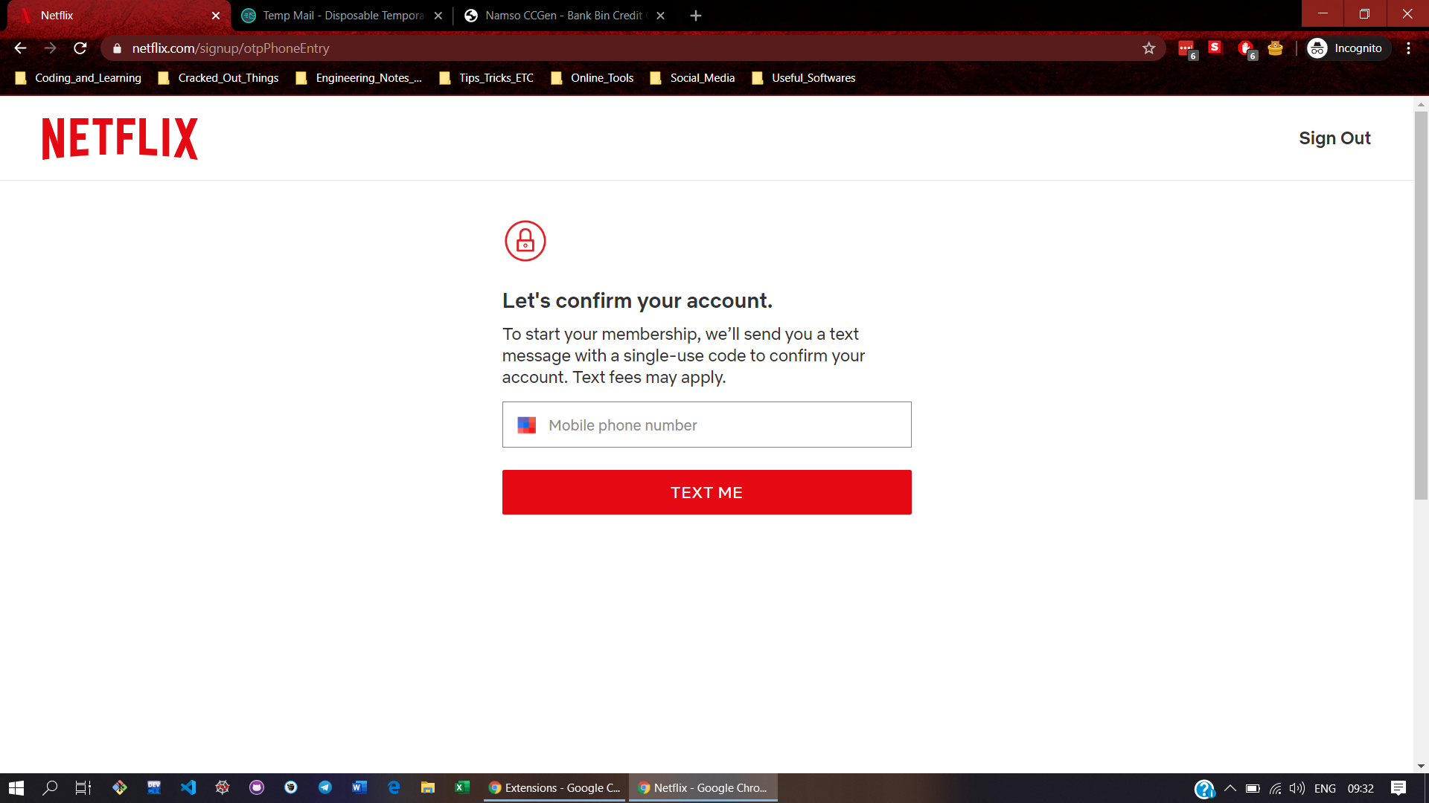Open country flag selector in phone field
The width and height of the screenshot is (1429, 803).
click(x=526, y=425)
